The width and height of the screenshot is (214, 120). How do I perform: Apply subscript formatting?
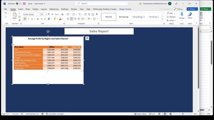pyautogui.click(x=41, y=19)
